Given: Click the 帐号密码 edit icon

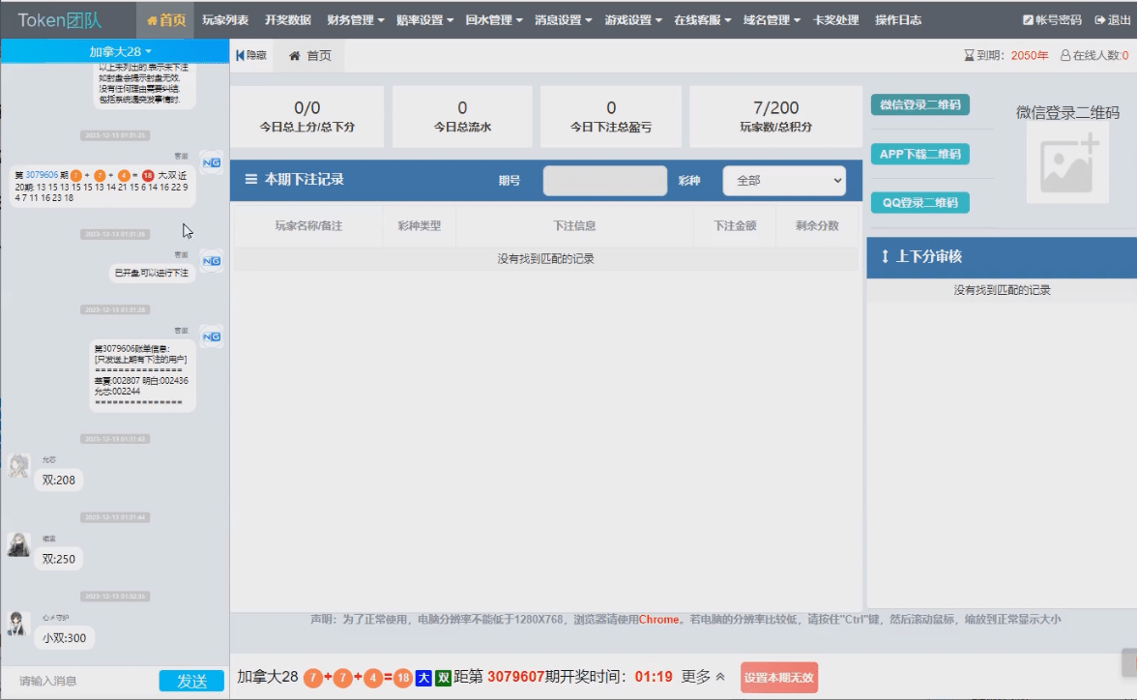Looking at the screenshot, I should tap(1028, 20).
